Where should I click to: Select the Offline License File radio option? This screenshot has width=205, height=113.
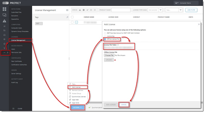[x=105, y=39]
